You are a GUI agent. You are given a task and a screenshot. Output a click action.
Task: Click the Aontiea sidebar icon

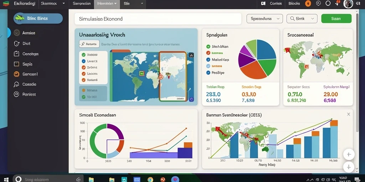[16, 33]
